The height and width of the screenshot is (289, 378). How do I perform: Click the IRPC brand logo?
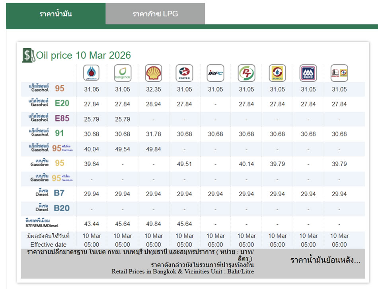[215, 73]
